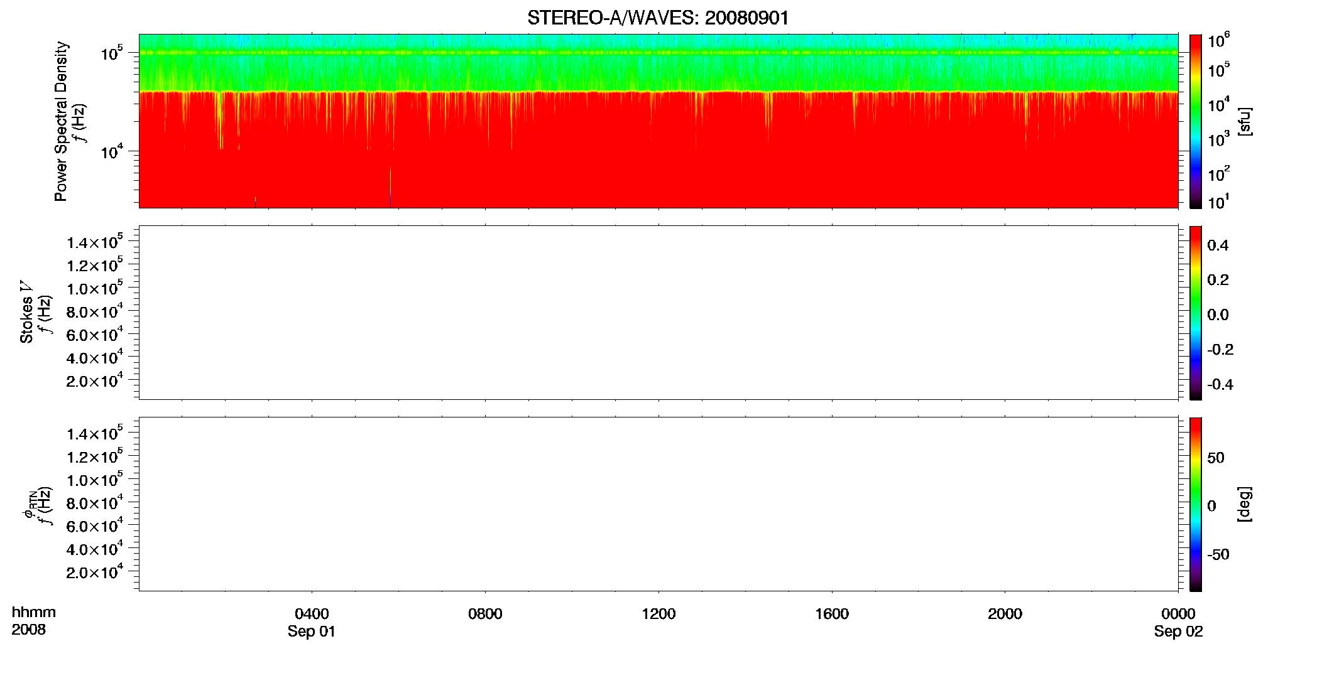This screenshot has height=678, width=1317.
Task: Click the 10^4 frequency tick in top panel
Action: point(111,151)
